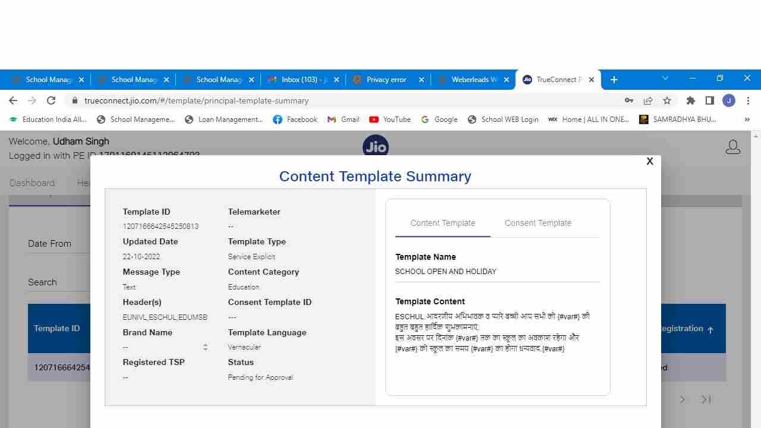Image resolution: width=761 pixels, height=428 pixels.
Task: Click the Jio logo icon
Action: coord(376,146)
